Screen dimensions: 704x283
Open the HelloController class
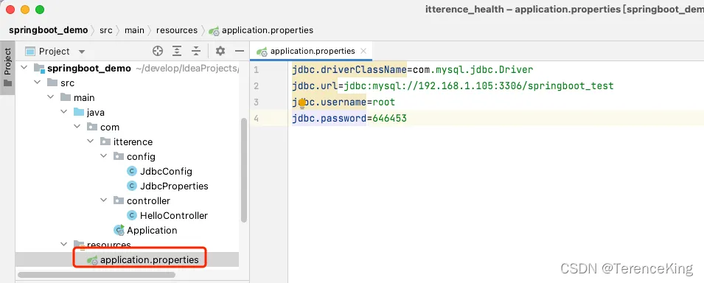pyautogui.click(x=174, y=216)
